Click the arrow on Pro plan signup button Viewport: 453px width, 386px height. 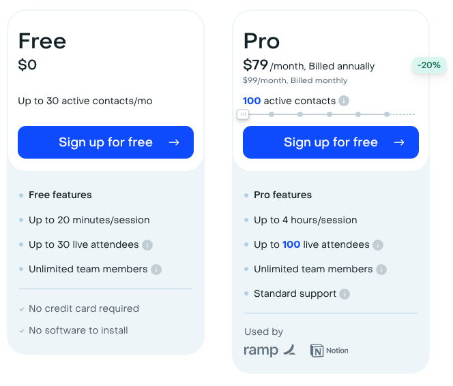click(399, 142)
